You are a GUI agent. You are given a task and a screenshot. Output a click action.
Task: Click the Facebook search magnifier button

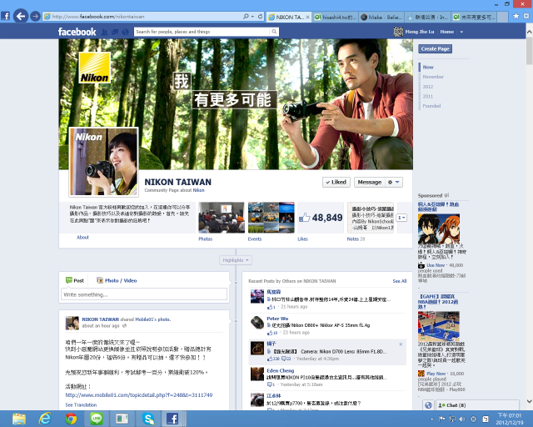coord(274,32)
